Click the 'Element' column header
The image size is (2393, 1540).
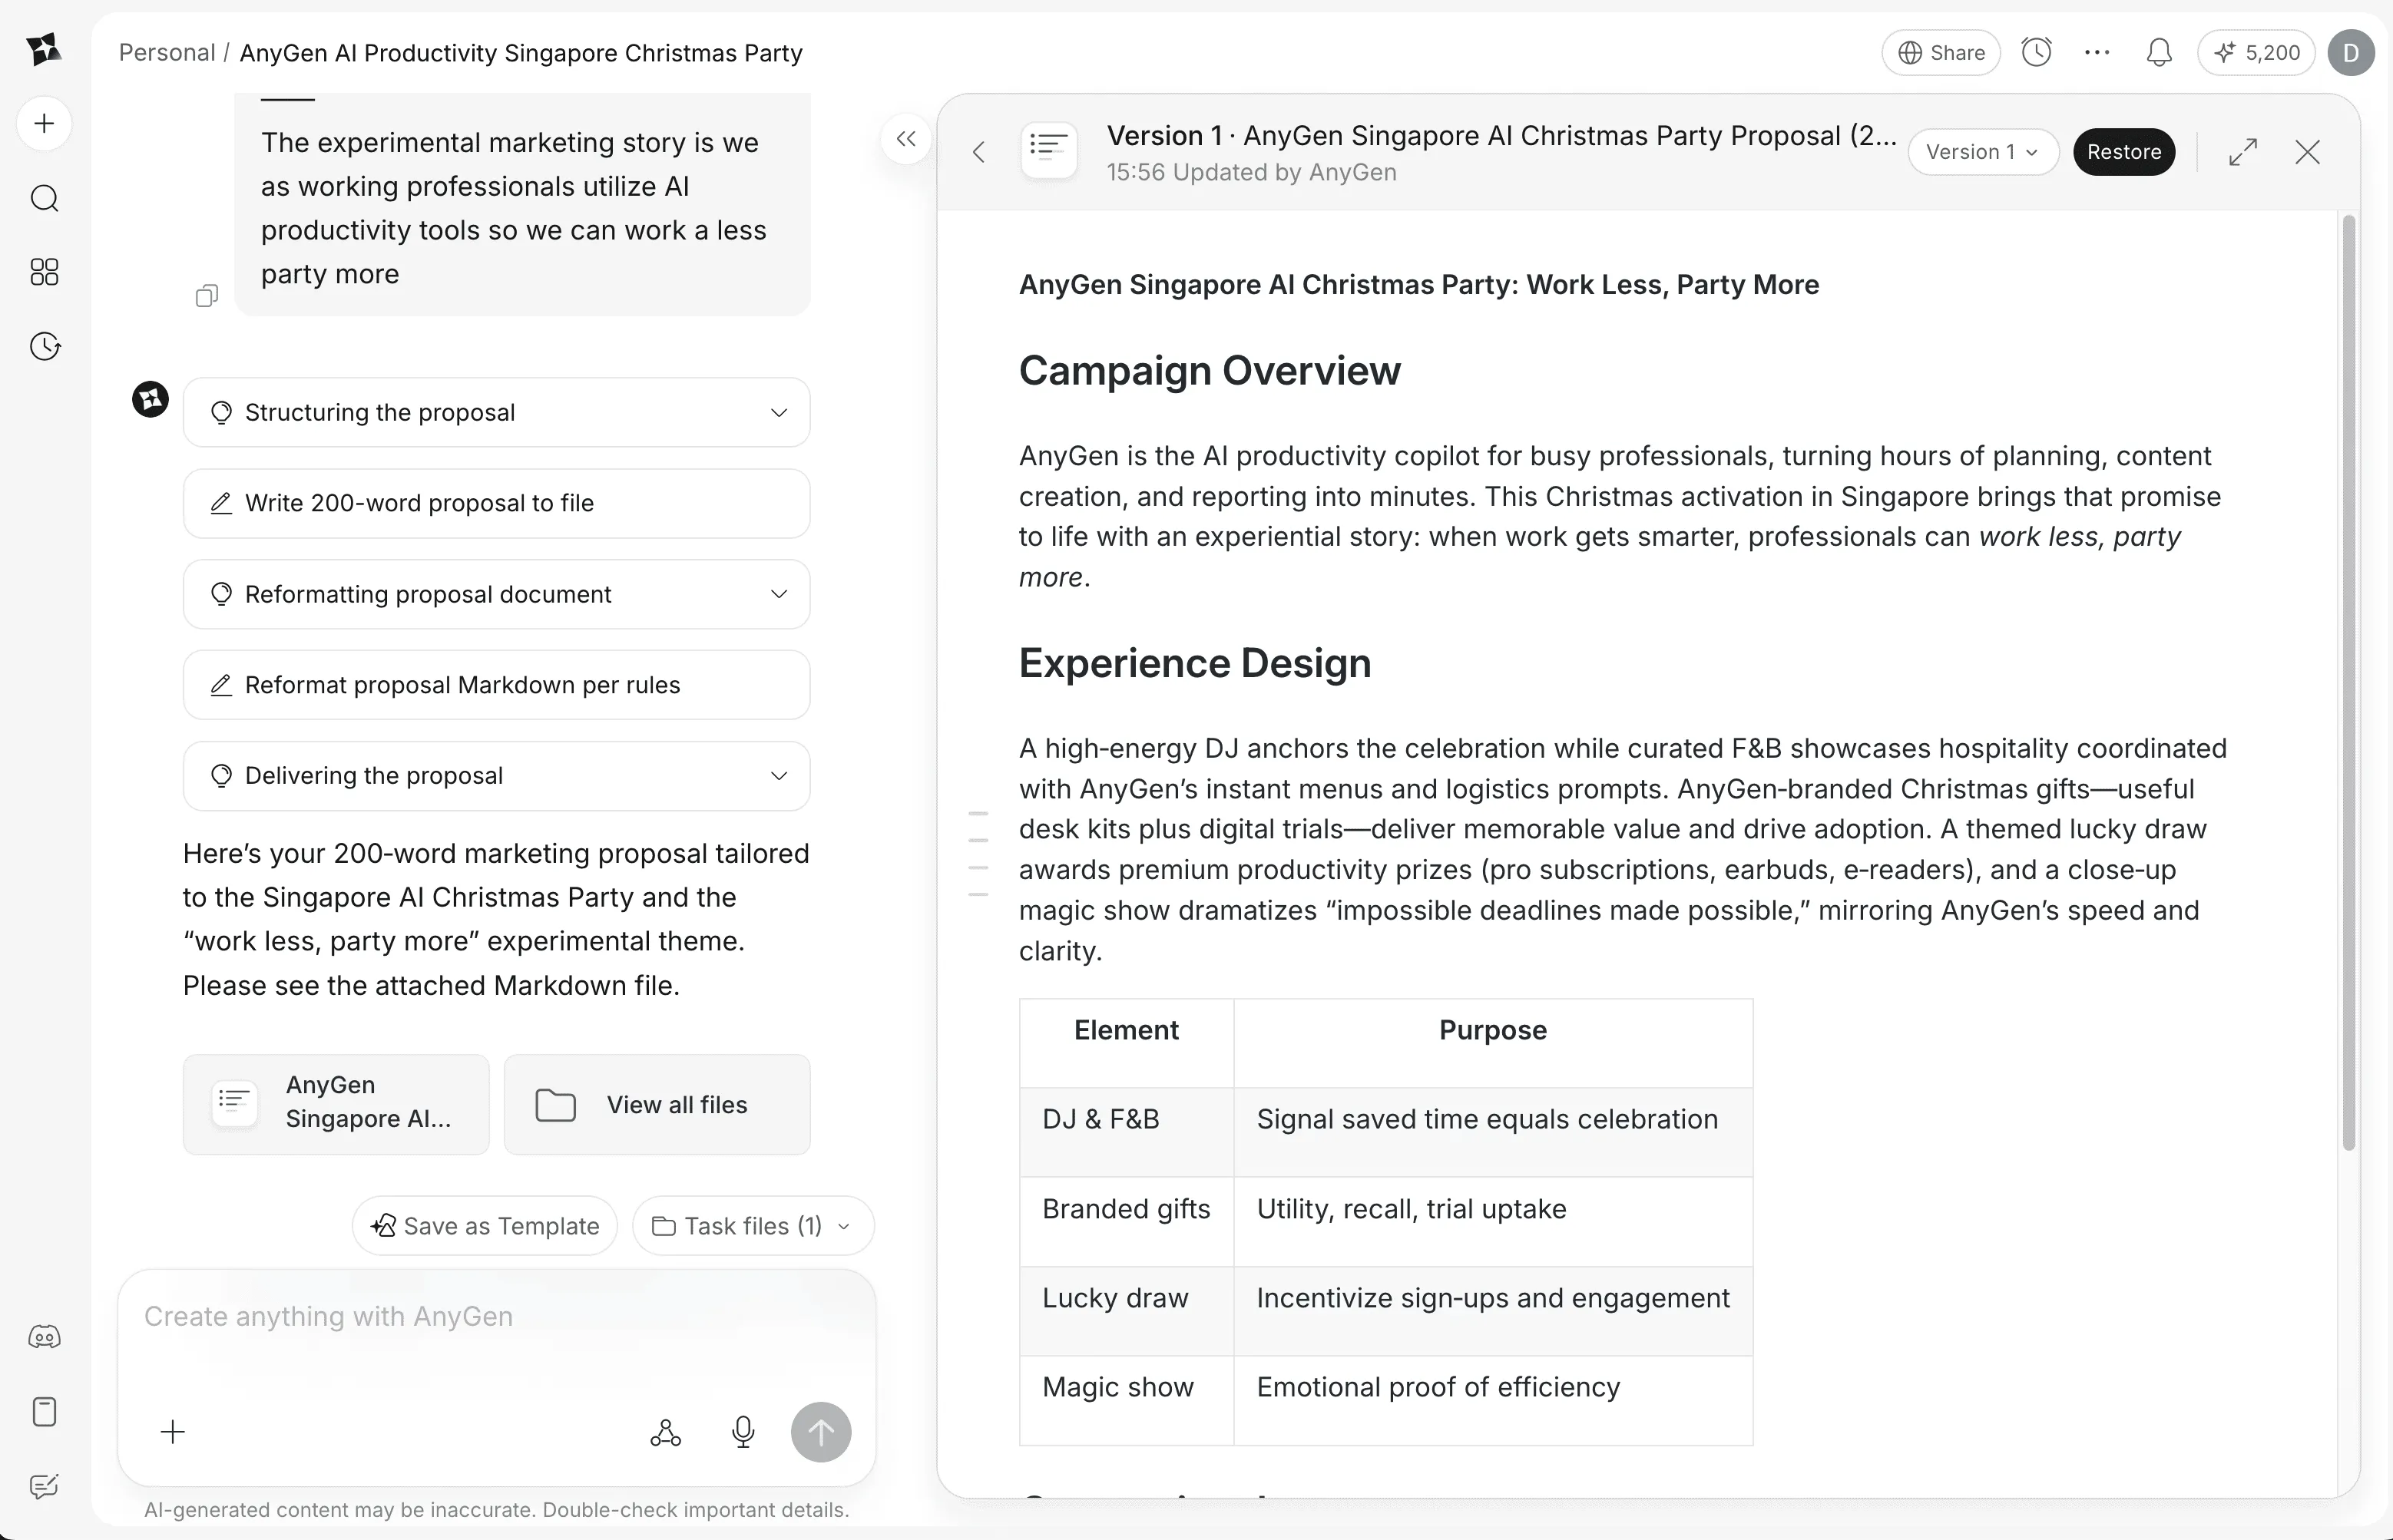[1127, 1043]
